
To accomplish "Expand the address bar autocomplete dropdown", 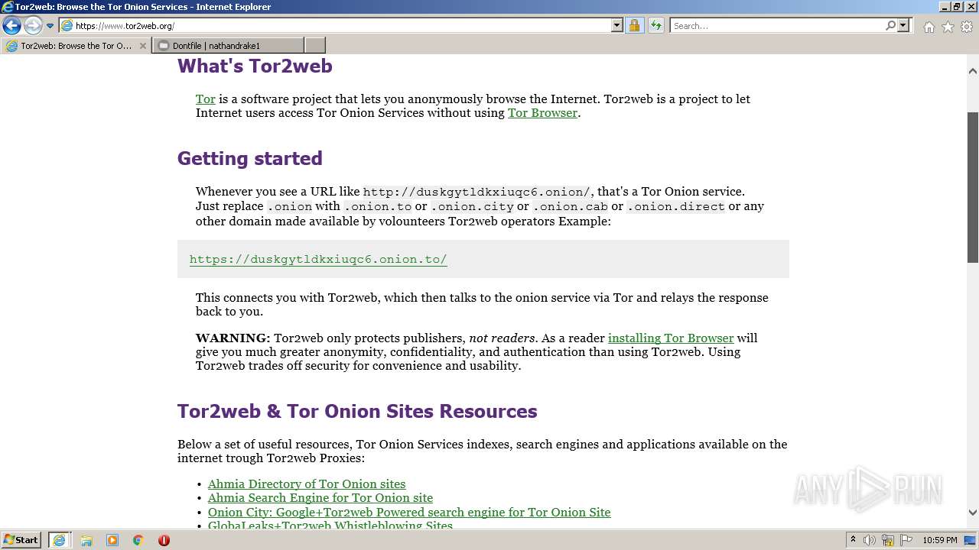I will [x=617, y=25].
